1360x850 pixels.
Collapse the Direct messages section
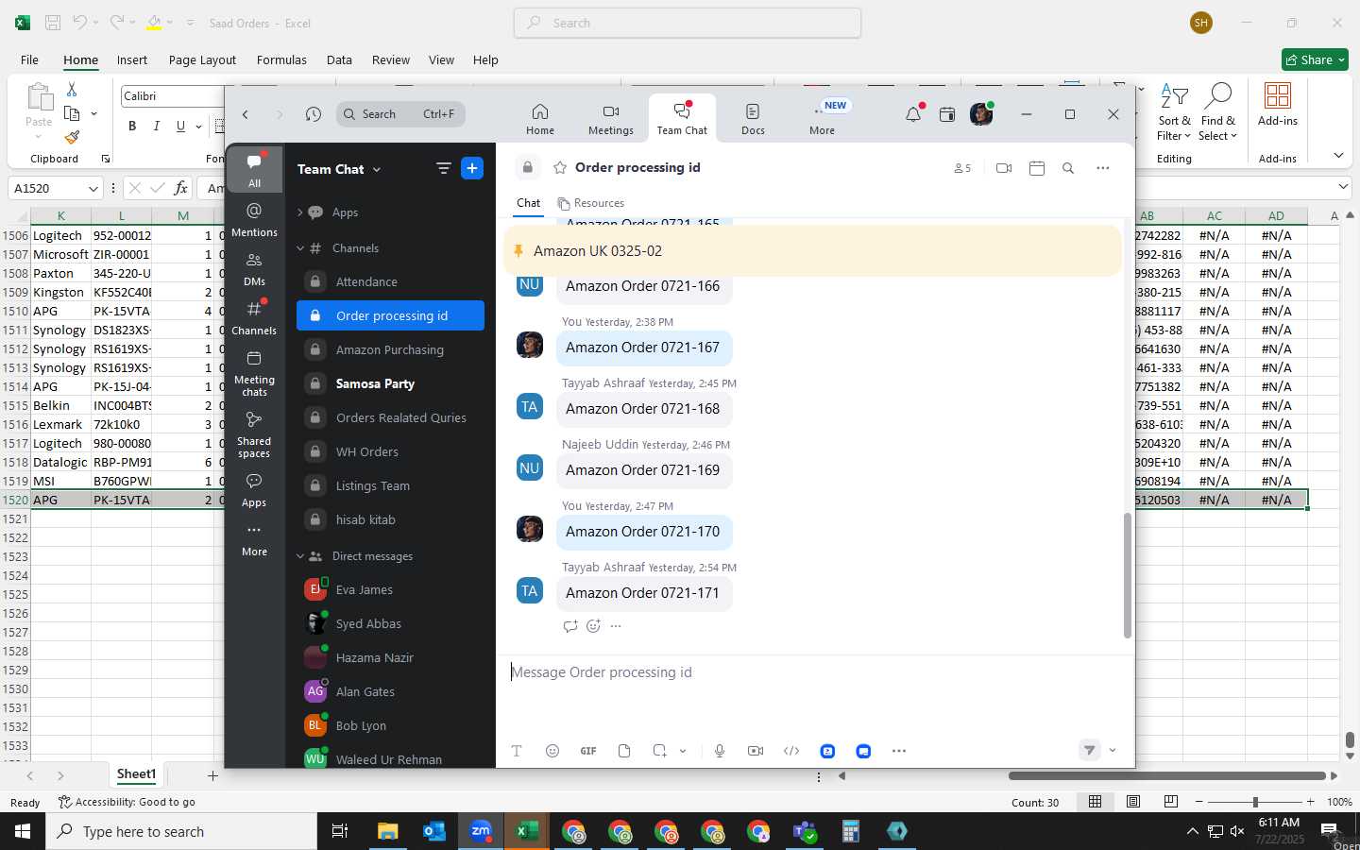300,556
